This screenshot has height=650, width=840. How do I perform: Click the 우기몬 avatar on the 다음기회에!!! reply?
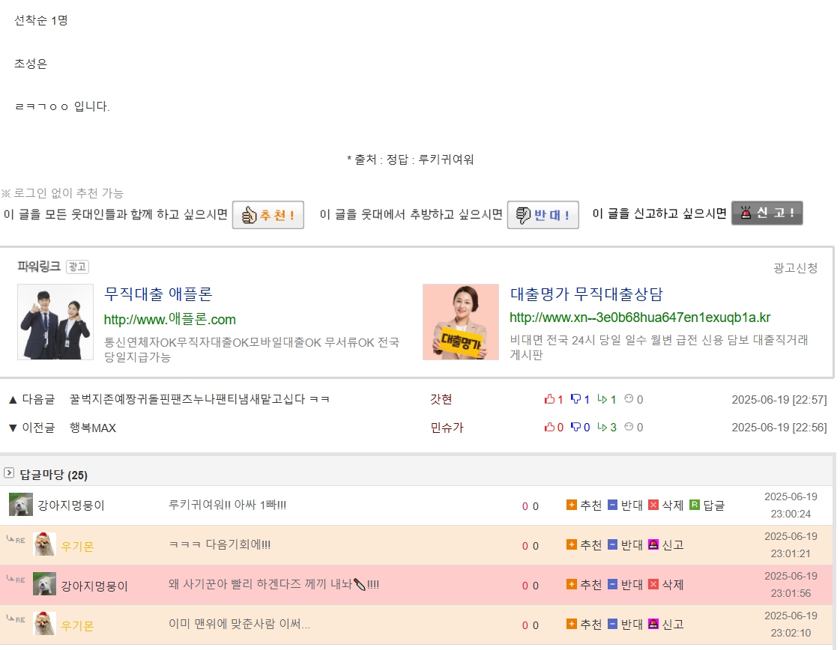coord(44,544)
